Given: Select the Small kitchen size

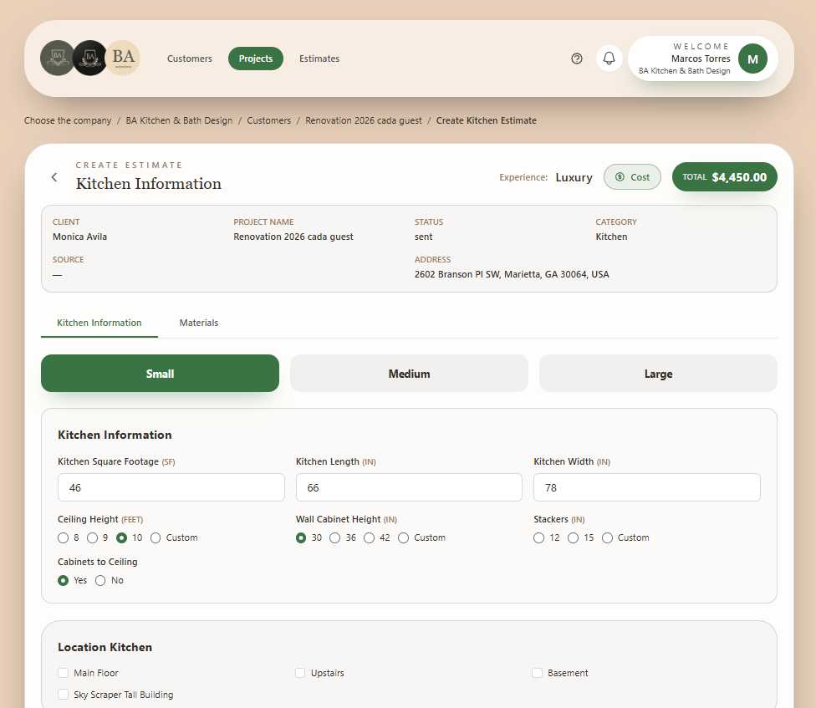Looking at the screenshot, I should [x=161, y=374].
